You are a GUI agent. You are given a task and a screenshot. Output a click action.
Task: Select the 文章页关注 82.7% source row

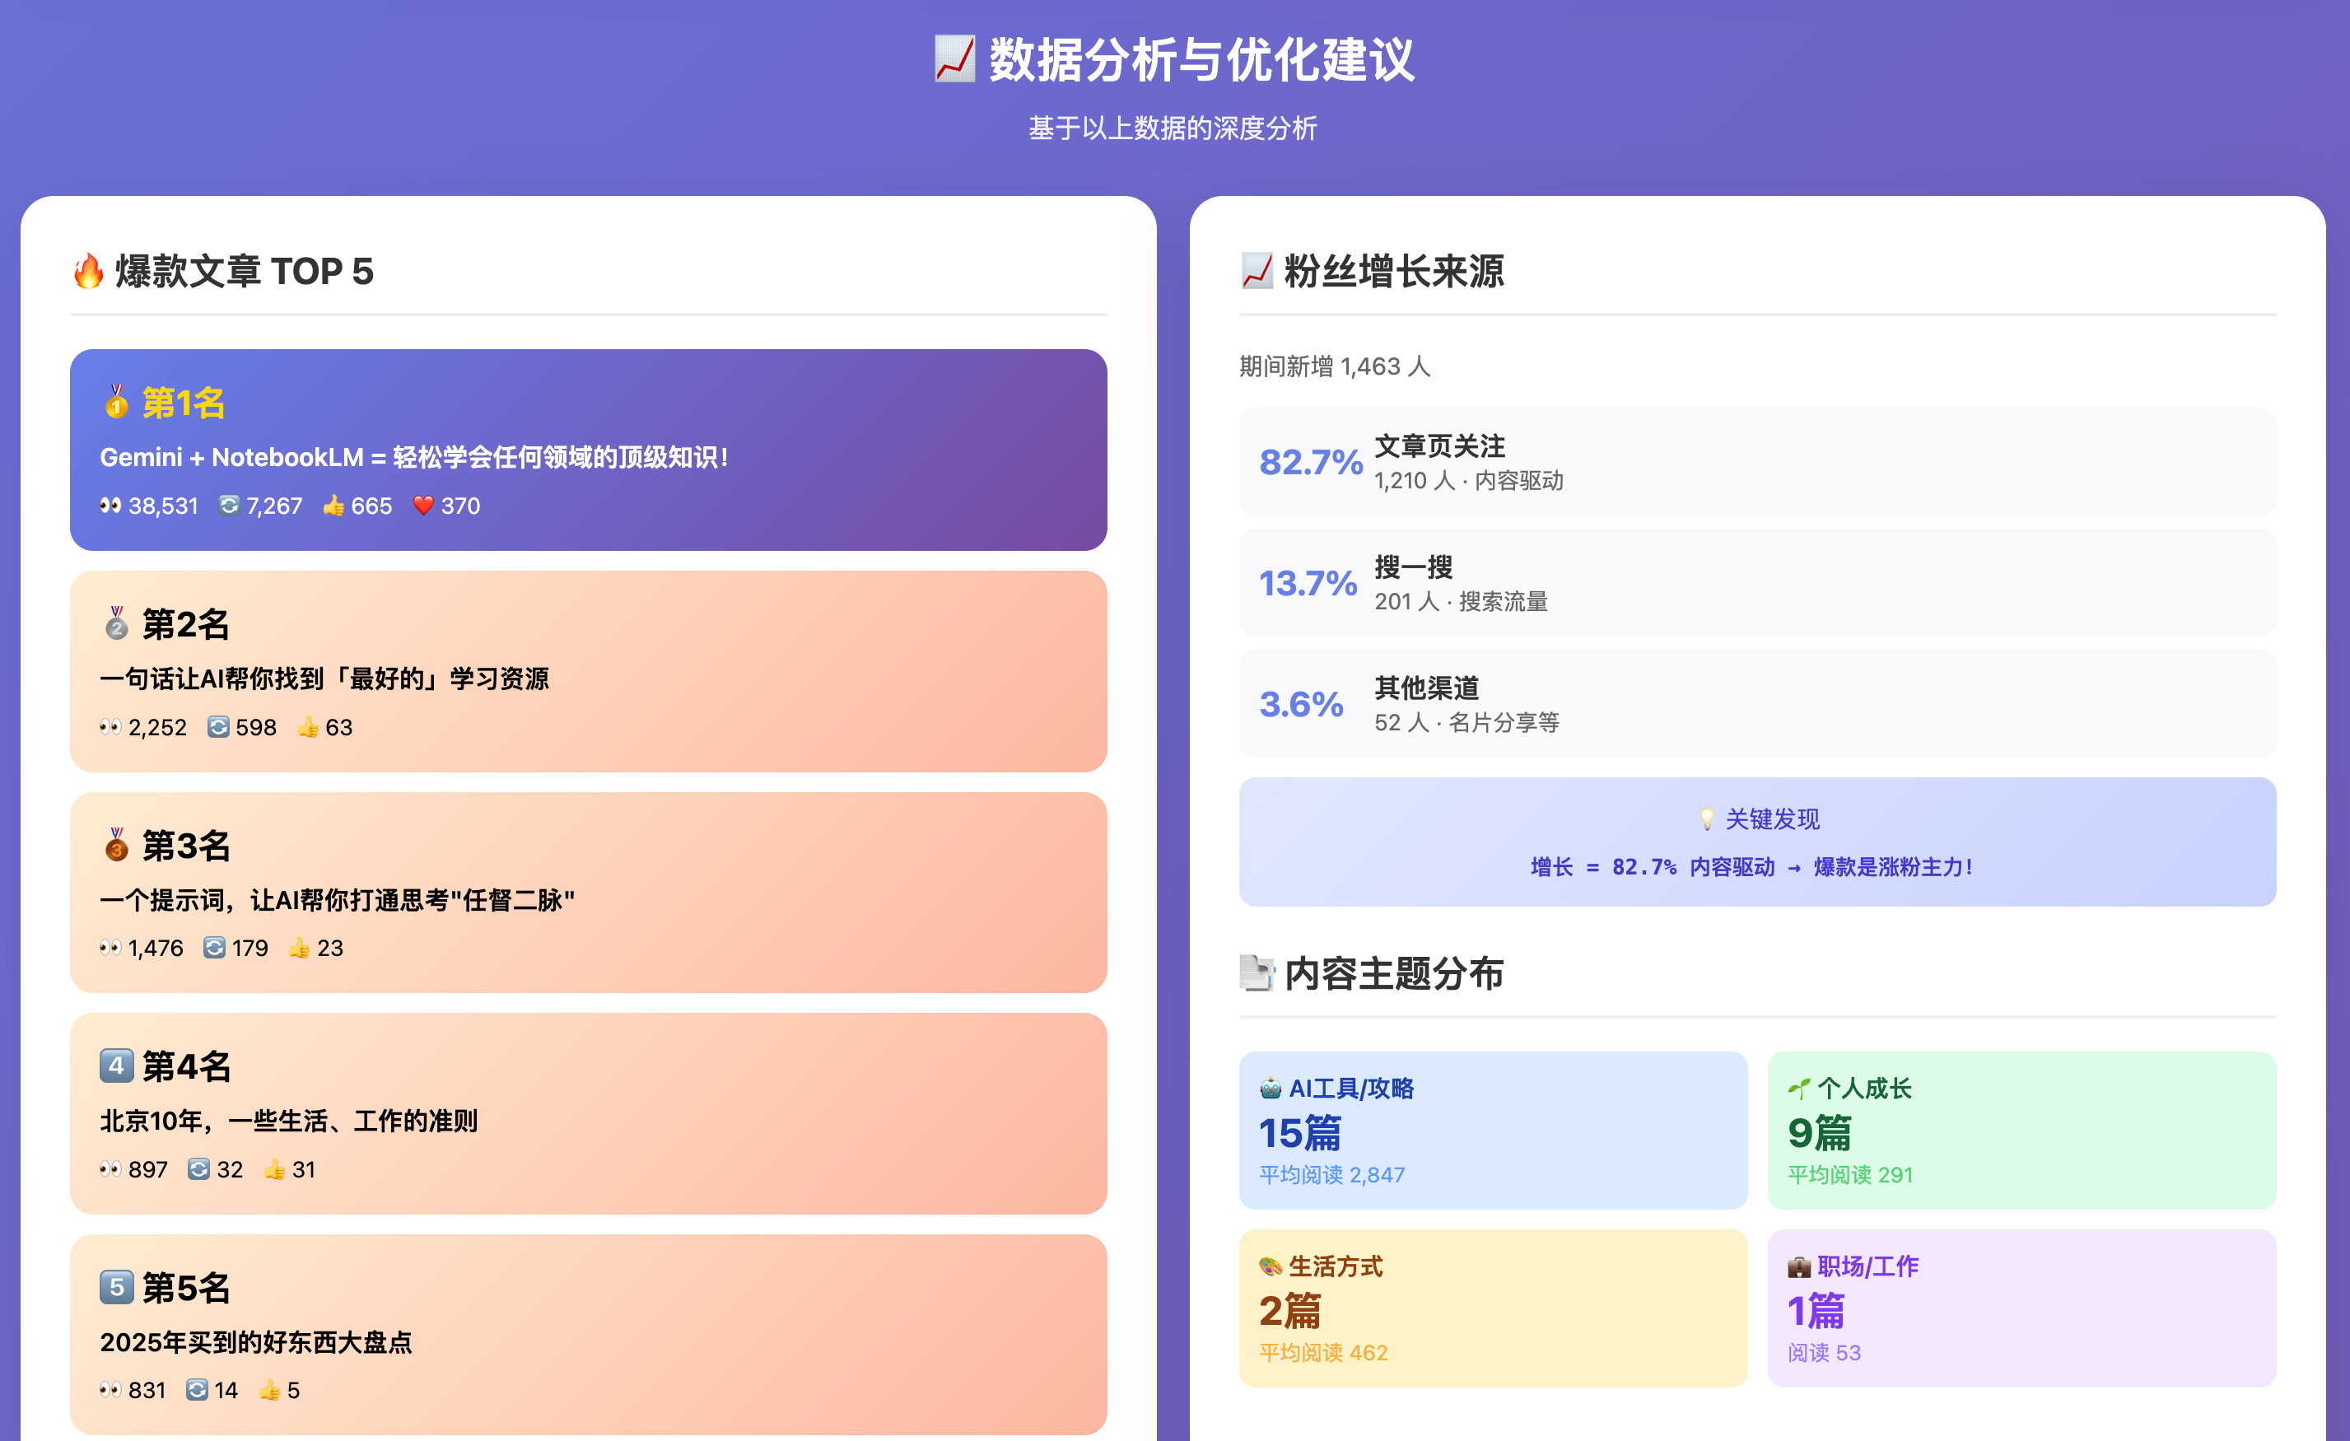(x=1757, y=462)
